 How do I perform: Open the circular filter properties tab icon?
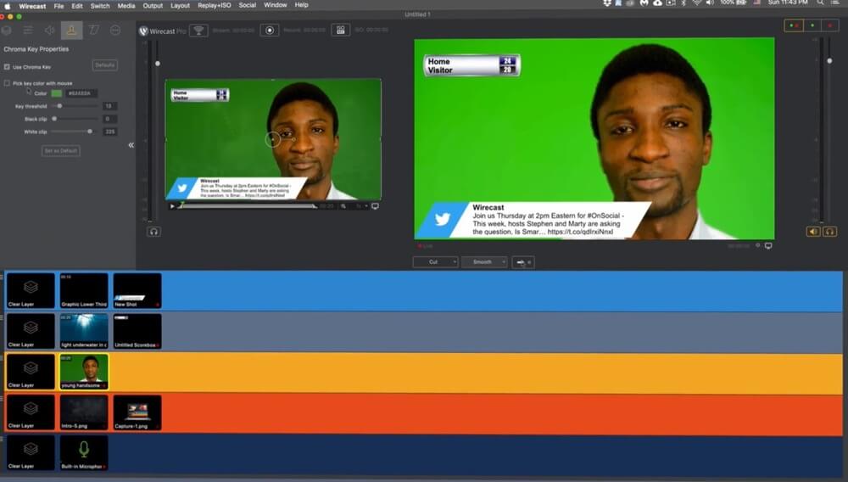click(115, 31)
